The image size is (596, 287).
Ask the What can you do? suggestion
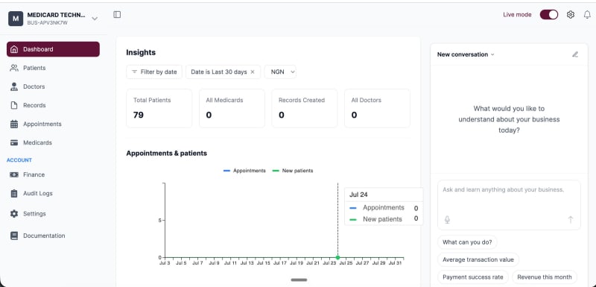(467, 242)
